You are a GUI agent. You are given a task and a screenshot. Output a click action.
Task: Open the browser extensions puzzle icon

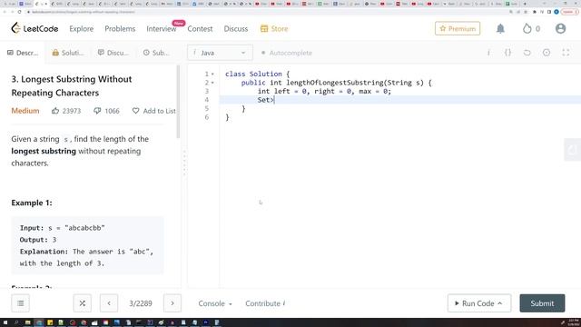click(535, 12)
